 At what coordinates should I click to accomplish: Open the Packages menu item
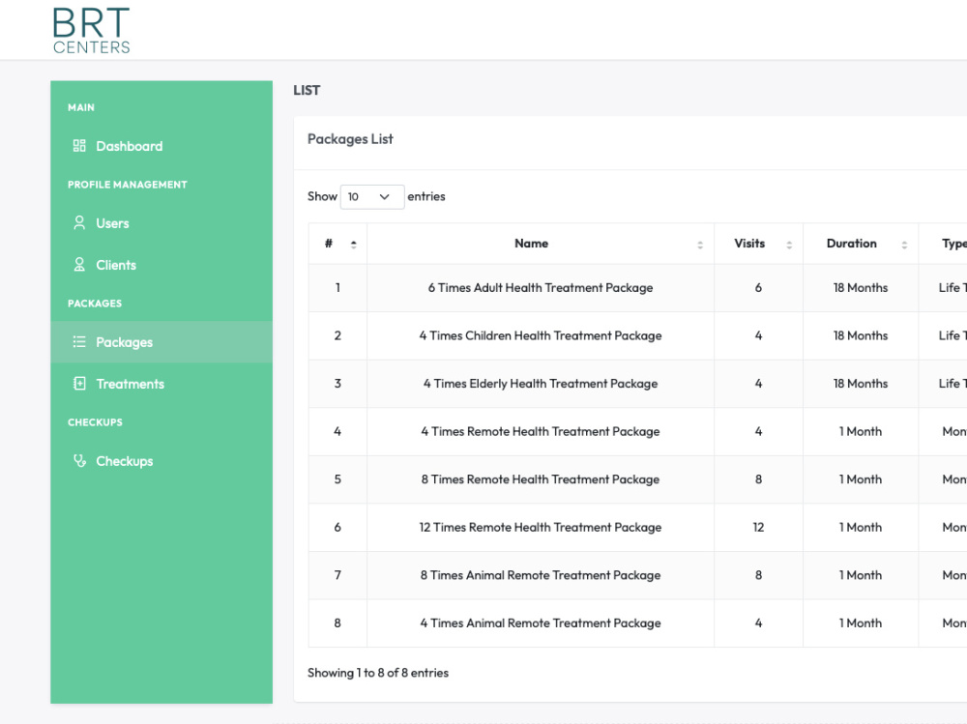161,341
